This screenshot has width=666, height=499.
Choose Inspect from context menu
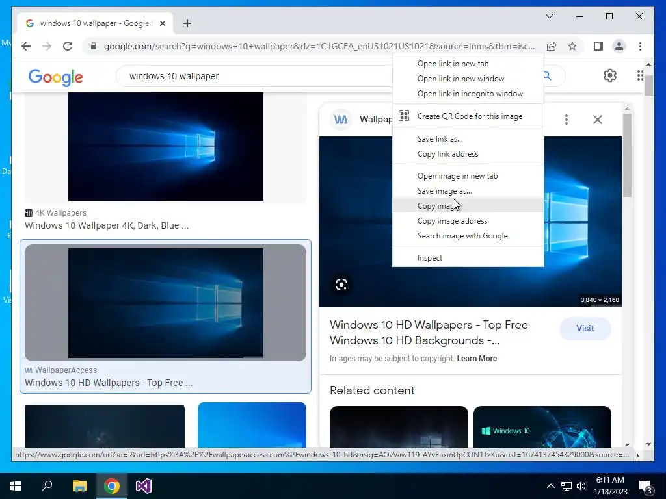(468, 258)
